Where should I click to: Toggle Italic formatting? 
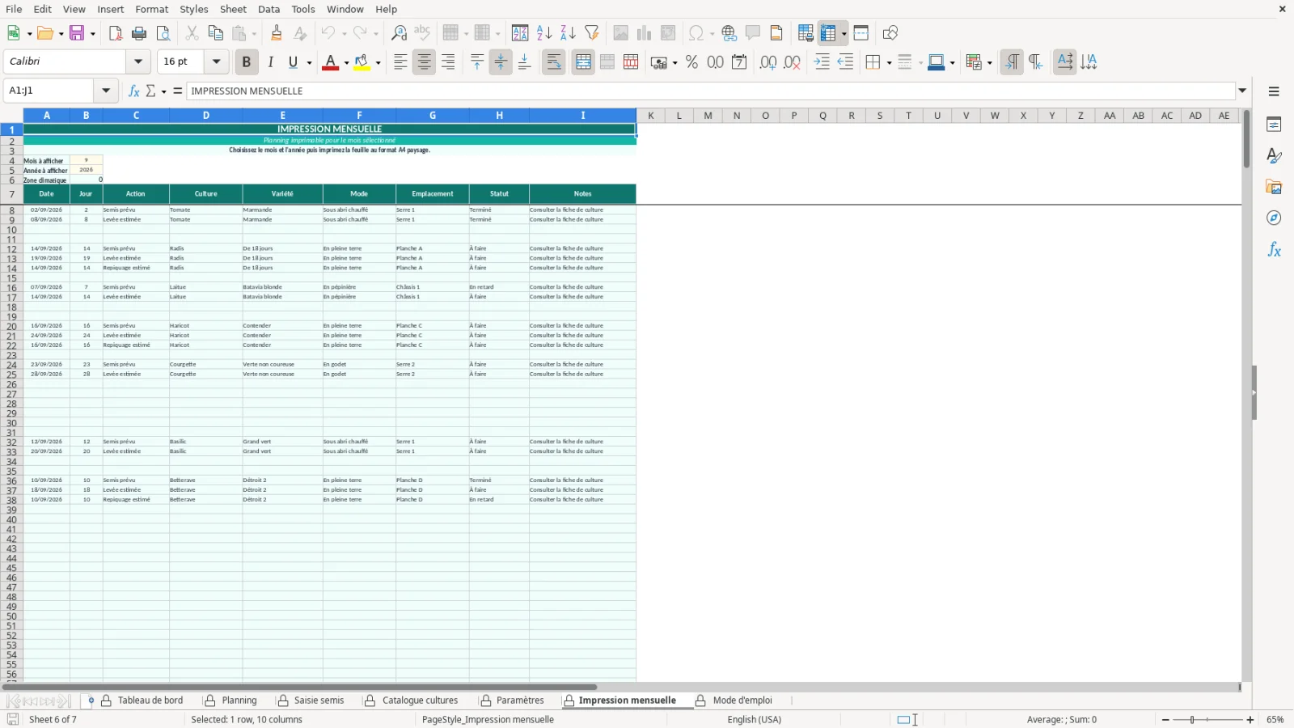point(270,62)
